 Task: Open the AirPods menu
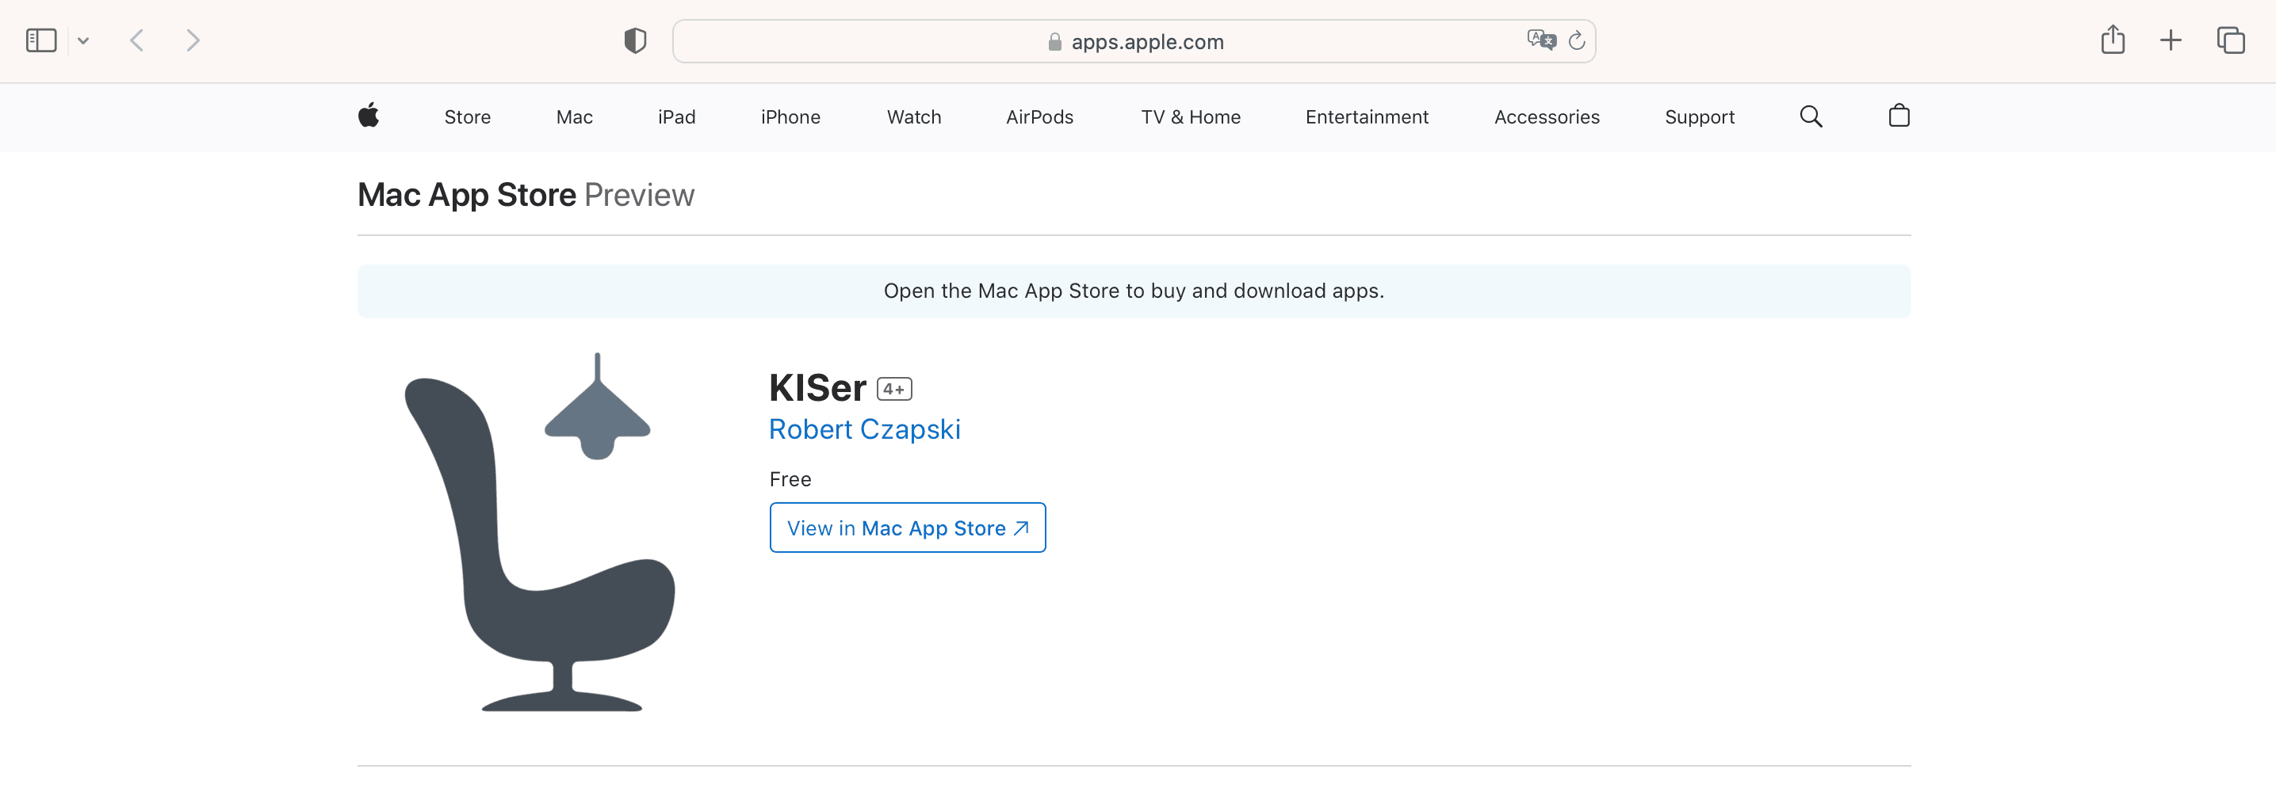[1040, 117]
